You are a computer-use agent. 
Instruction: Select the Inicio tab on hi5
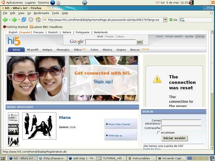pyautogui.click(x=16, y=50)
